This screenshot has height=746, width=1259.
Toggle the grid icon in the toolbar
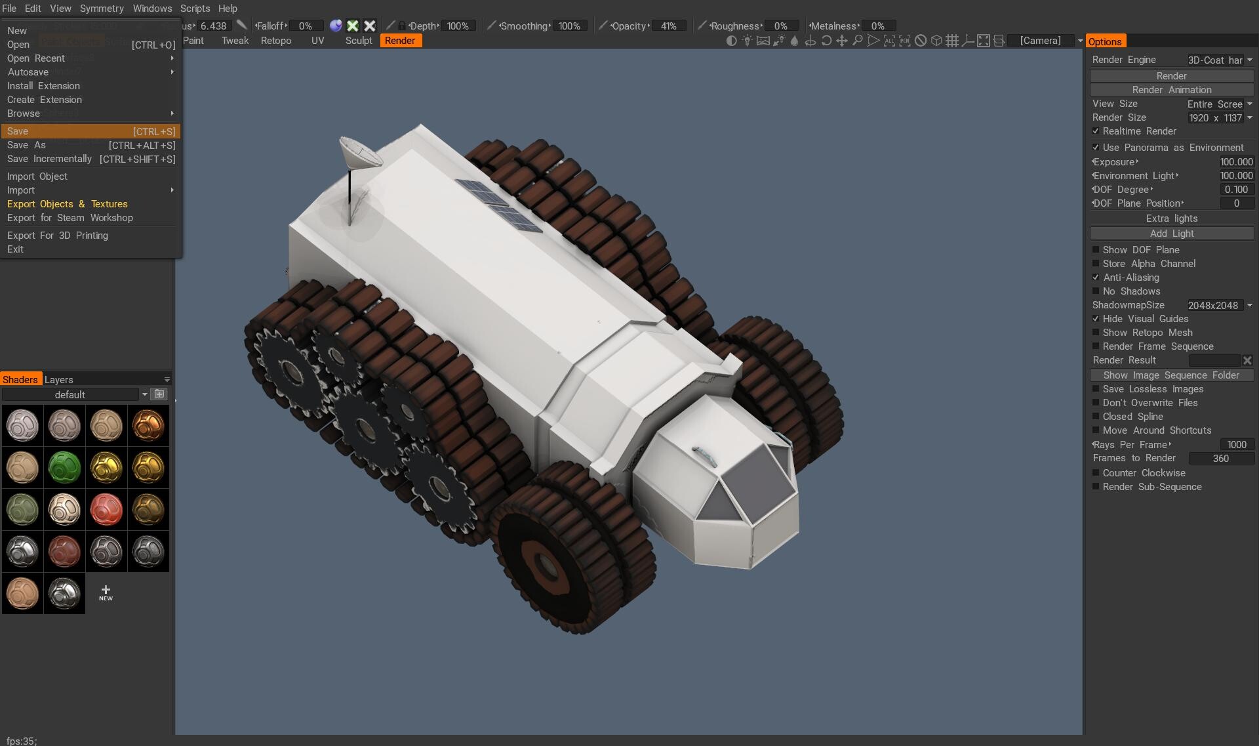click(952, 41)
